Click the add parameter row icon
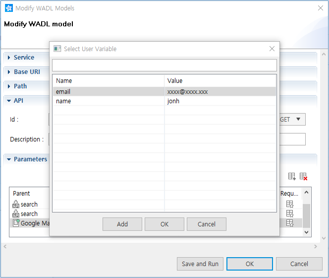Image resolution: width=329 pixels, height=278 pixels. [292, 176]
